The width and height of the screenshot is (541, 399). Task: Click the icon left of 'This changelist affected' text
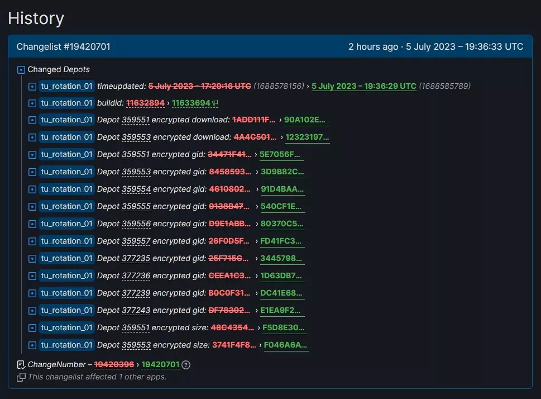[21, 377]
